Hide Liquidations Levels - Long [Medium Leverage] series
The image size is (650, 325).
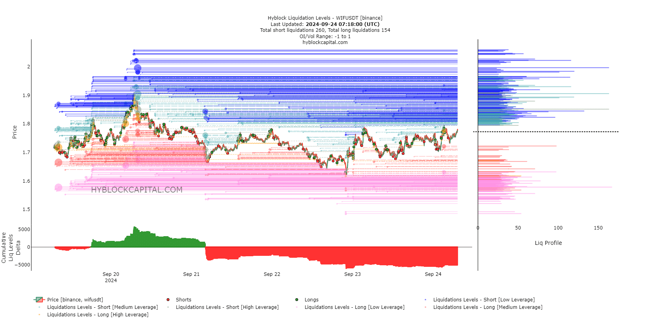point(483,307)
